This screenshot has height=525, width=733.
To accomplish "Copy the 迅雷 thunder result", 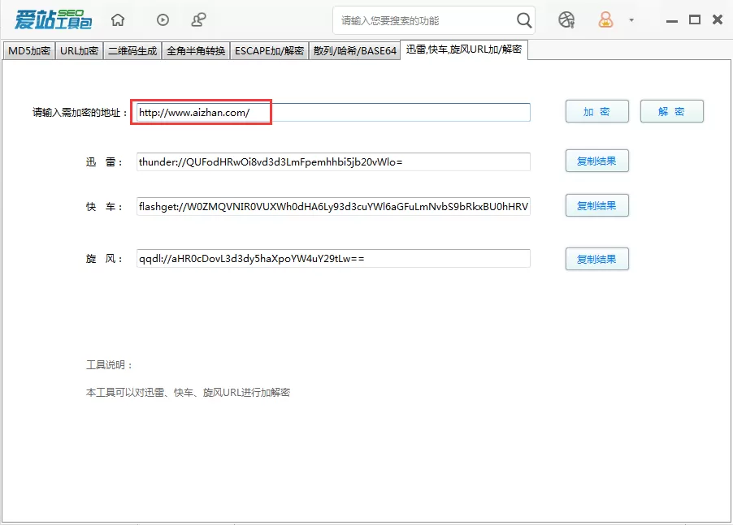I will [x=597, y=161].
